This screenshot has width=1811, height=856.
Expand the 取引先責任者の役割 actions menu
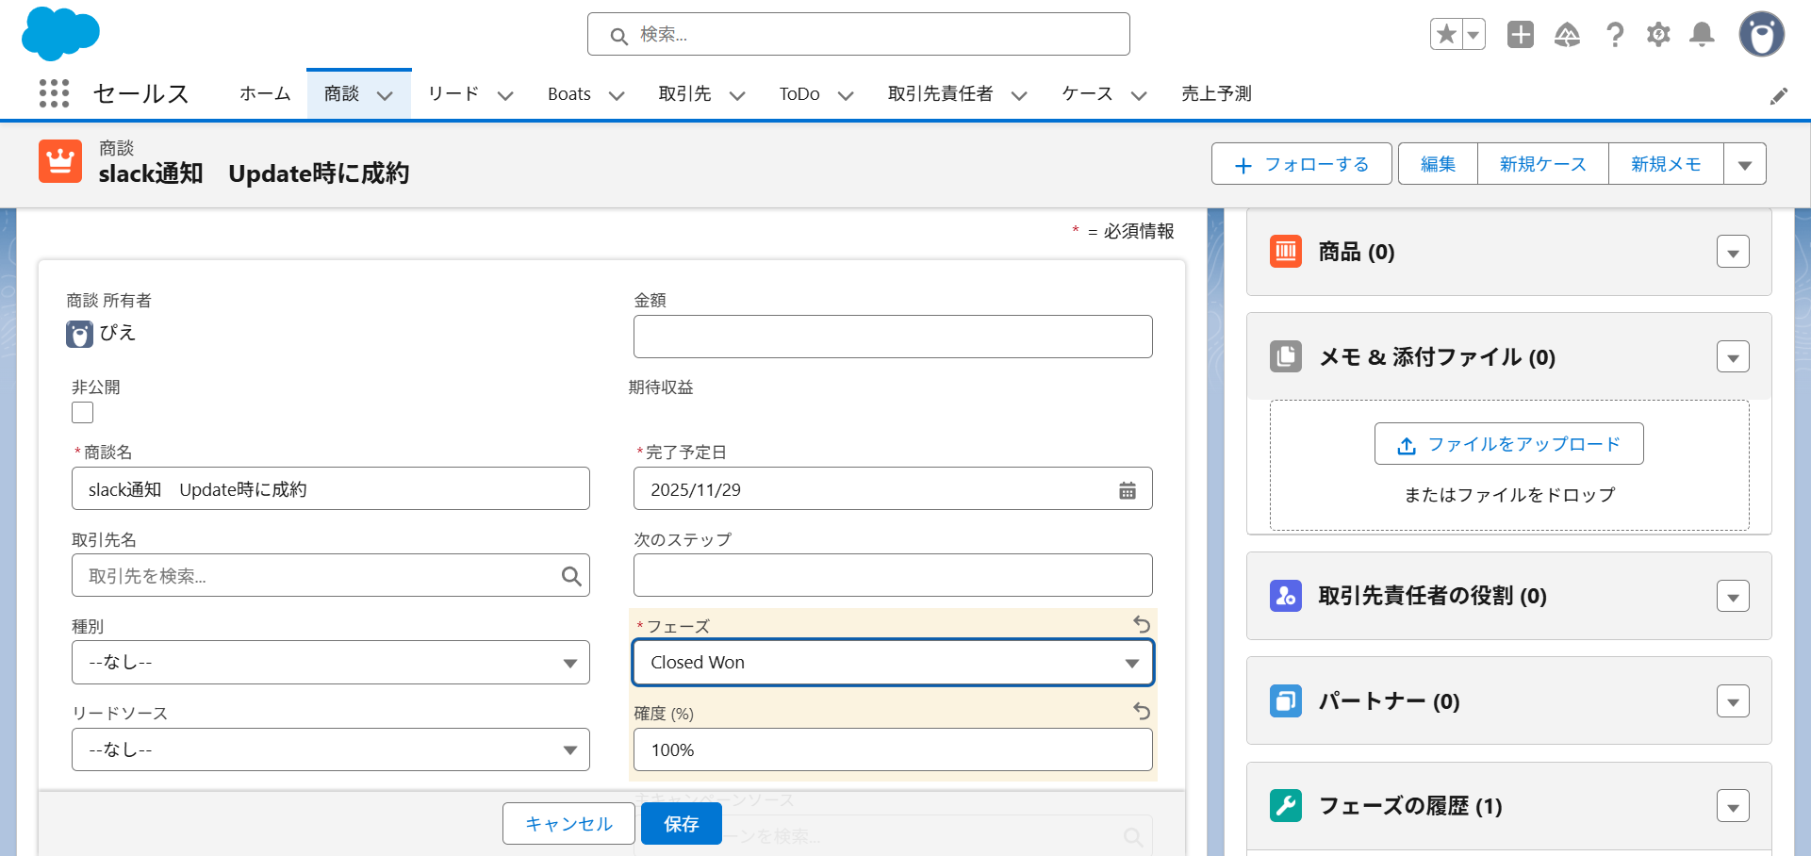1733,596
